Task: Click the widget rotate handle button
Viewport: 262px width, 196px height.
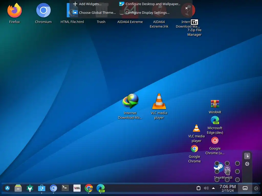Action: 247,156
